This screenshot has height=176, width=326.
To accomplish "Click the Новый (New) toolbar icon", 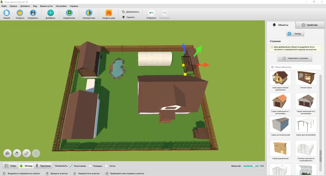I will pyautogui.click(x=7, y=13).
